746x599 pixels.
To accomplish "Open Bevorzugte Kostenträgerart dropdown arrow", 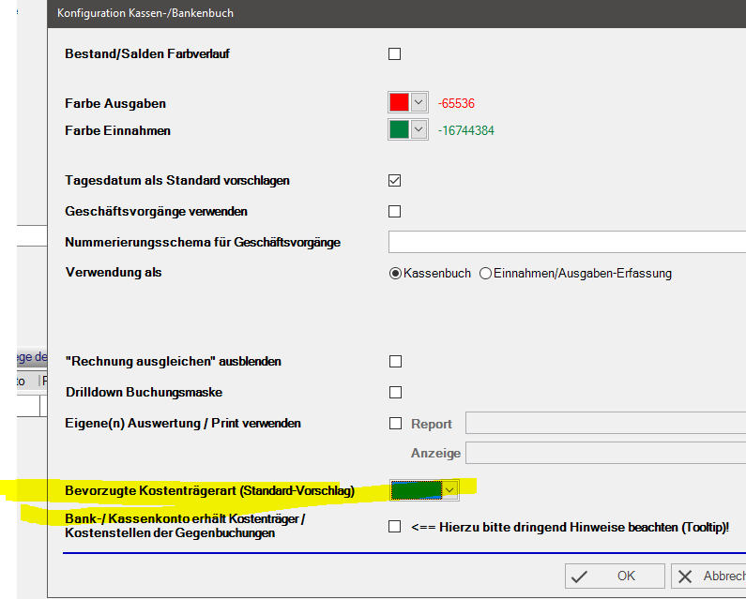I will (449, 489).
